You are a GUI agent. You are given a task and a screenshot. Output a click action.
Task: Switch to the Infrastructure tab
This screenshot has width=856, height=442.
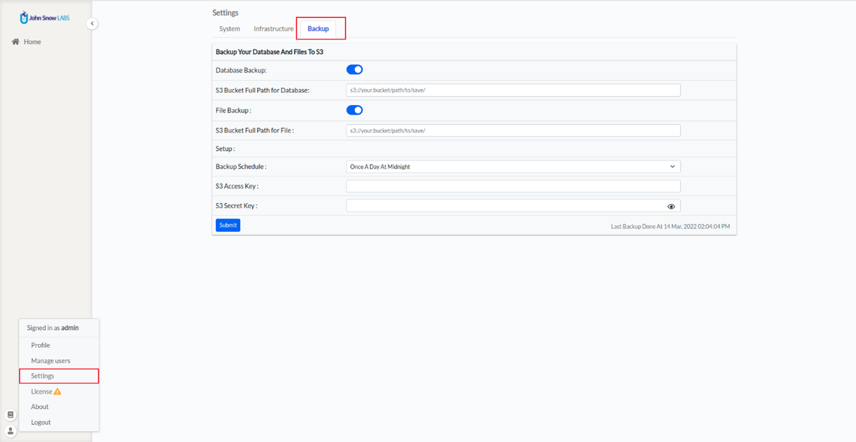(274, 29)
